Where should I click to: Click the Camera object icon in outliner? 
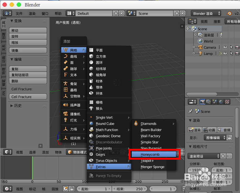point(200,47)
